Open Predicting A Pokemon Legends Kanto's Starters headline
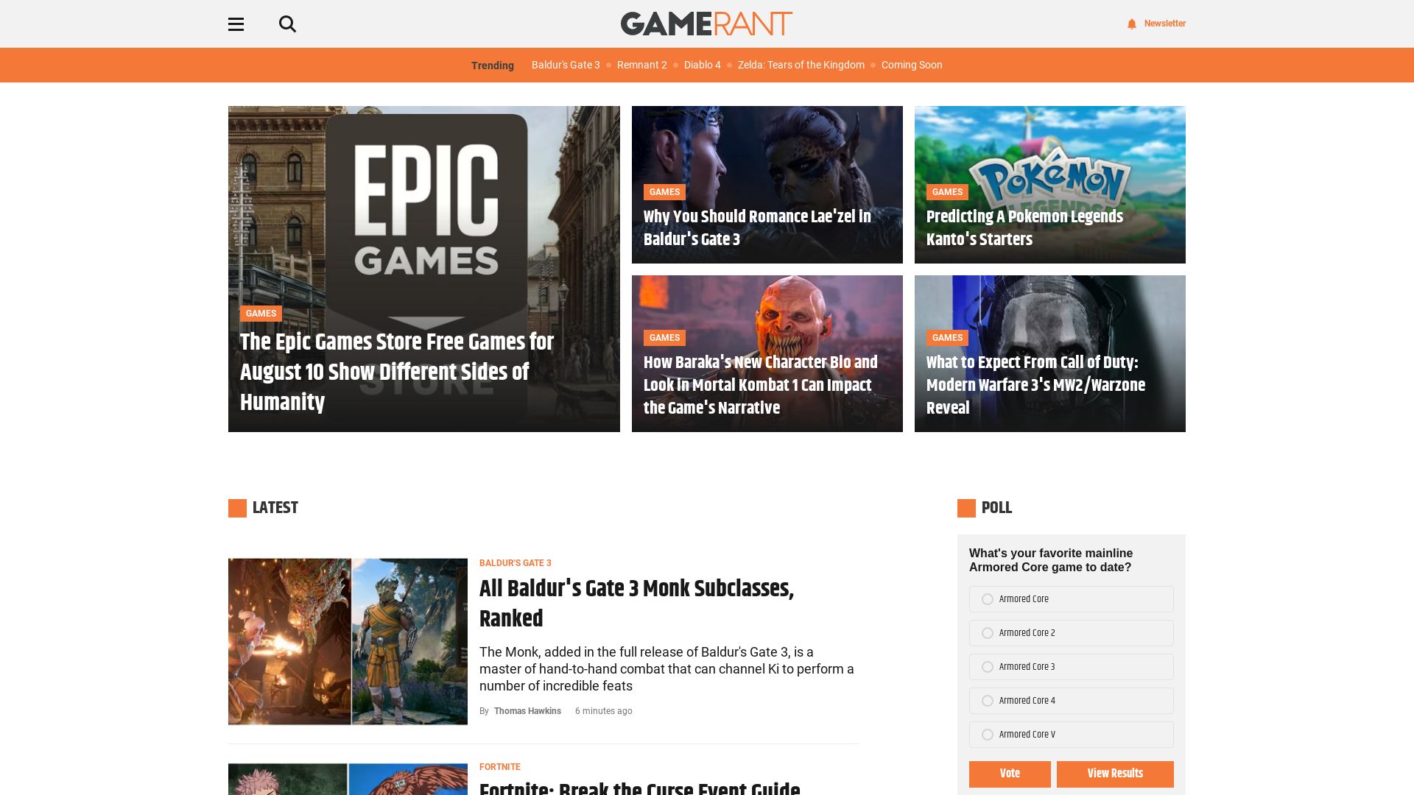 [1024, 228]
